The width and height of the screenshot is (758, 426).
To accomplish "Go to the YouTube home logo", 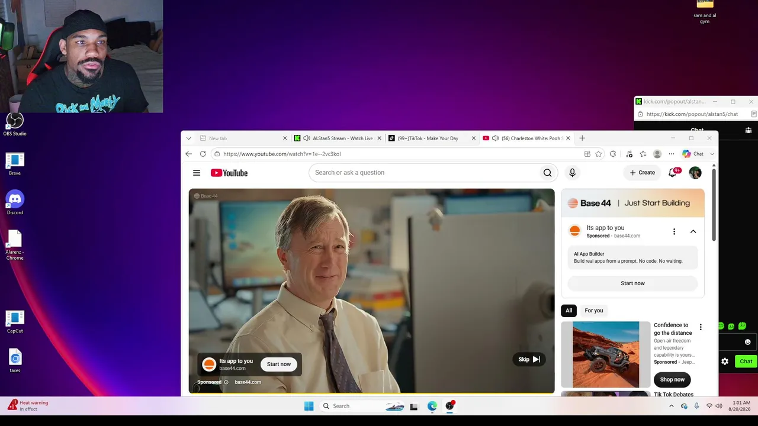I will click(x=229, y=173).
